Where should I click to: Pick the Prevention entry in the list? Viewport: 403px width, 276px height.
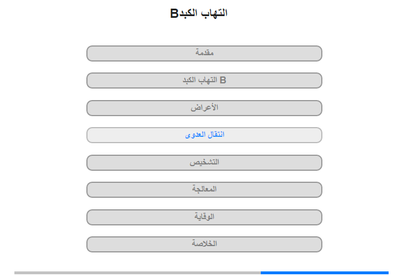(204, 217)
